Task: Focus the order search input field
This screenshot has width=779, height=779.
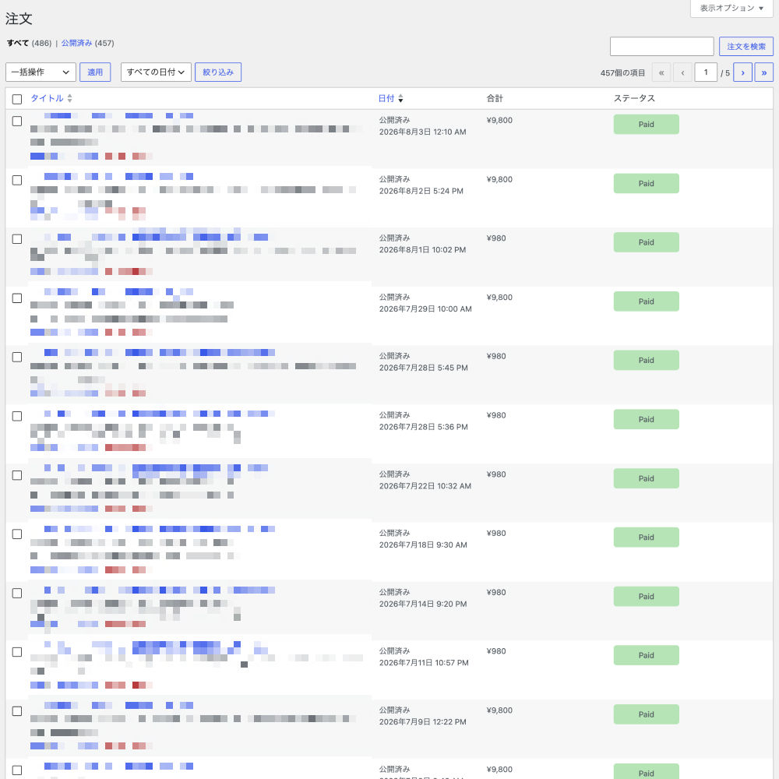Action: click(x=661, y=46)
